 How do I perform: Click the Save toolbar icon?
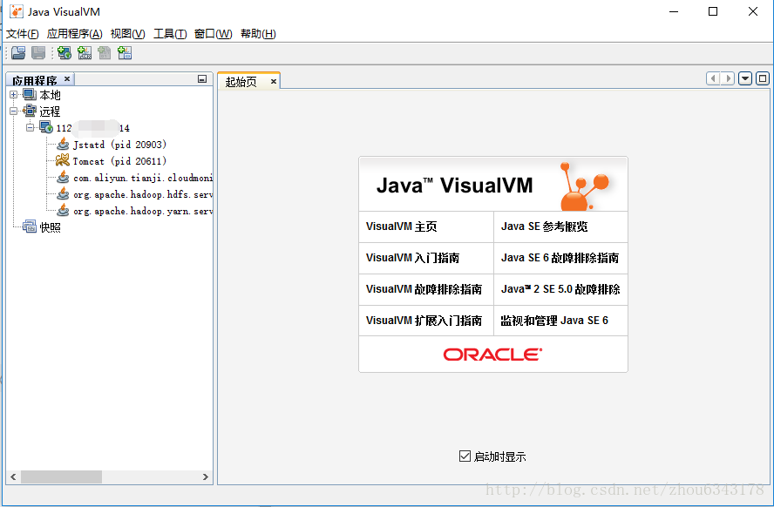click(38, 53)
